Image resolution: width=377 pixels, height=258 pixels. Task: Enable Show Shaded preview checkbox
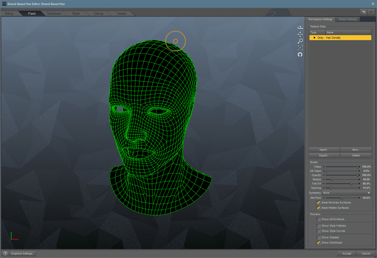tap(318, 237)
